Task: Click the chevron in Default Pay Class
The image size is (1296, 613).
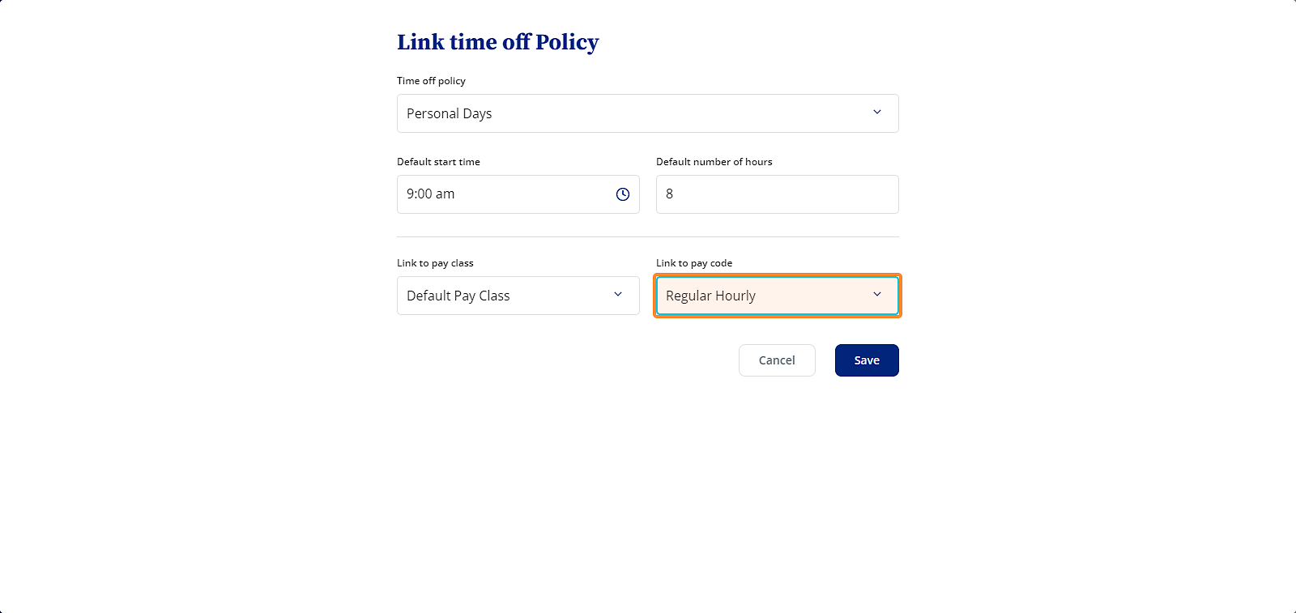Action: pos(618,294)
